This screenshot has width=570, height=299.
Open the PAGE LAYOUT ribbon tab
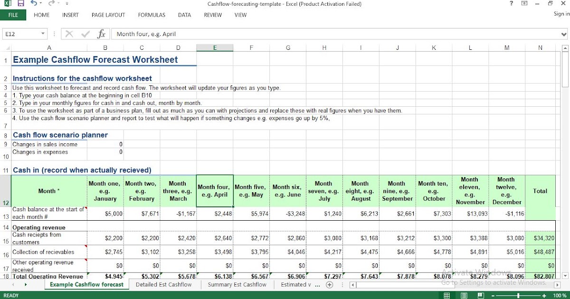coord(108,15)
